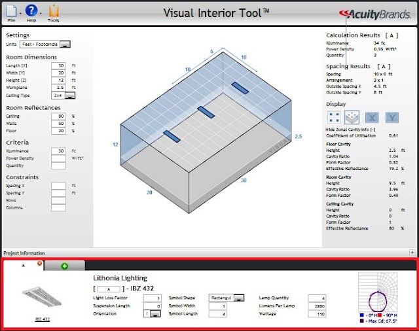Select the X elevation display icon
The width and height of the screenshot is (419, 331).
(x=372, y=118)
